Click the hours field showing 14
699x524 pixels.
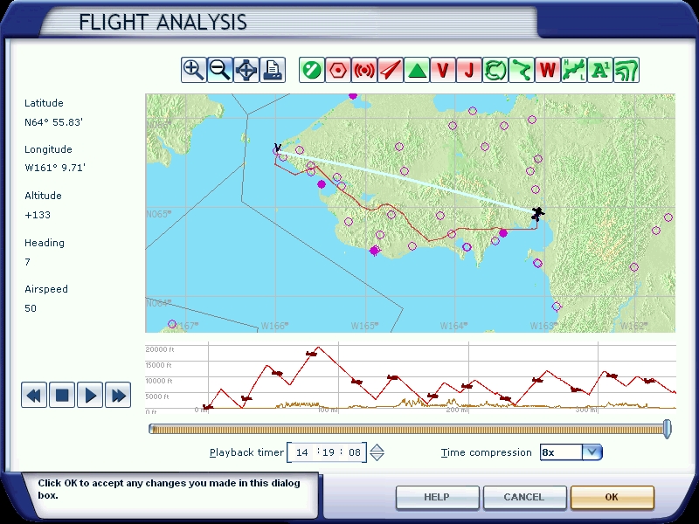(x=302, y=452)
